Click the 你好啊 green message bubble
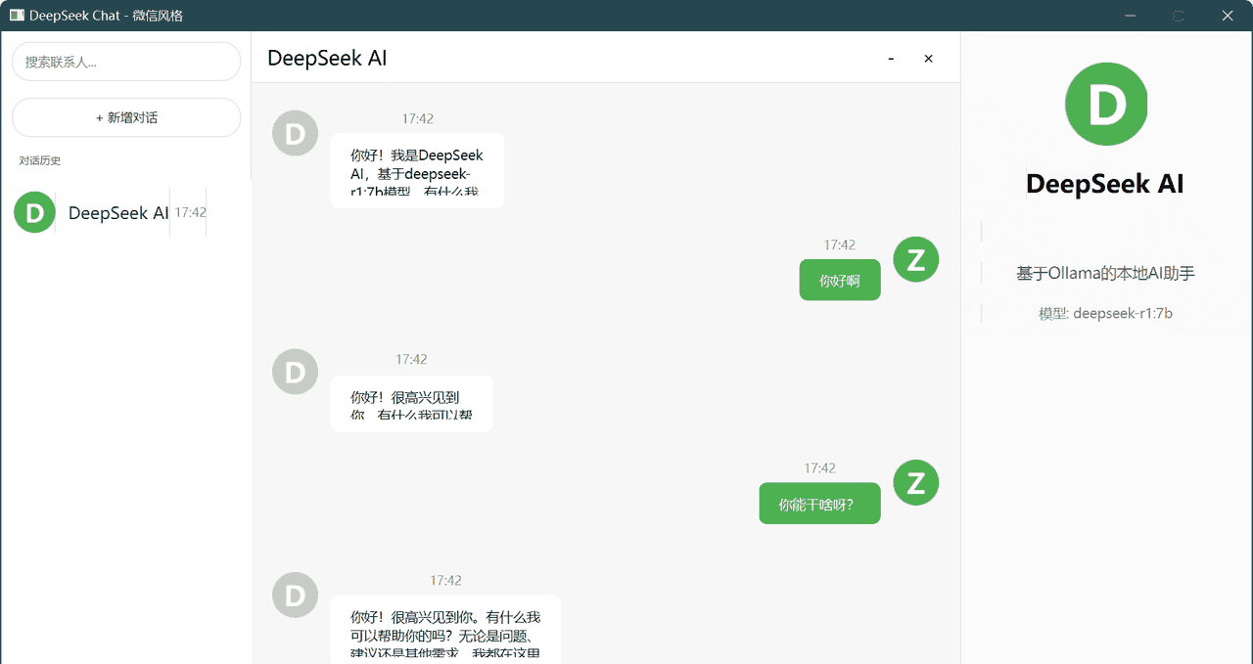Screen dimensions: 1253x664 click(839, 280)
